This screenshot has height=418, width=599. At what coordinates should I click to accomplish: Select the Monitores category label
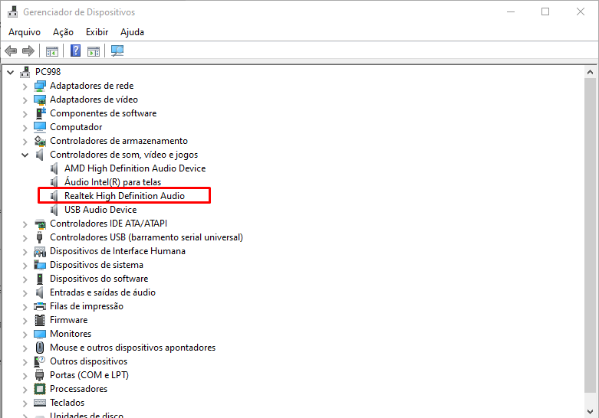[x=71, y=334]
